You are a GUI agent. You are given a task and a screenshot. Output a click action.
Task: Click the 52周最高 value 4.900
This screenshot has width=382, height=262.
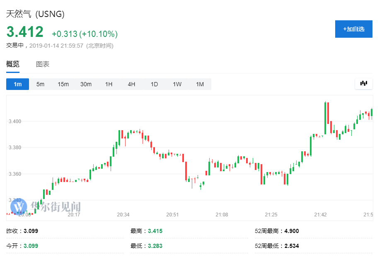[x=292, y=231]
